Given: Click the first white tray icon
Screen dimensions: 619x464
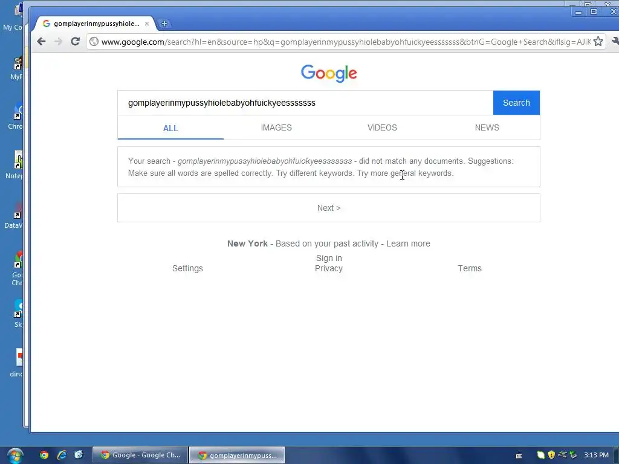Looking at the screenshot, I should click(541, 455).
